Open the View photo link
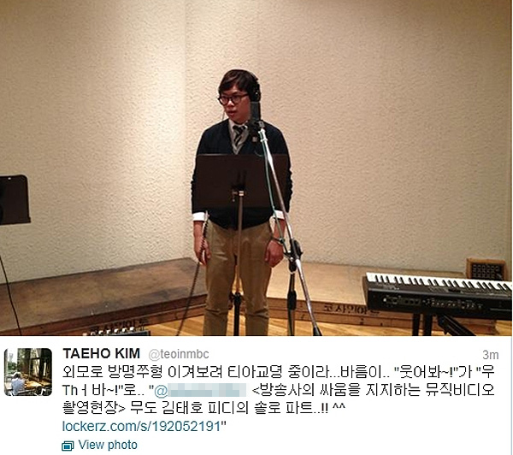Viewport: 513px width, 455px height. pyautogui.click(x=108, y=446)
